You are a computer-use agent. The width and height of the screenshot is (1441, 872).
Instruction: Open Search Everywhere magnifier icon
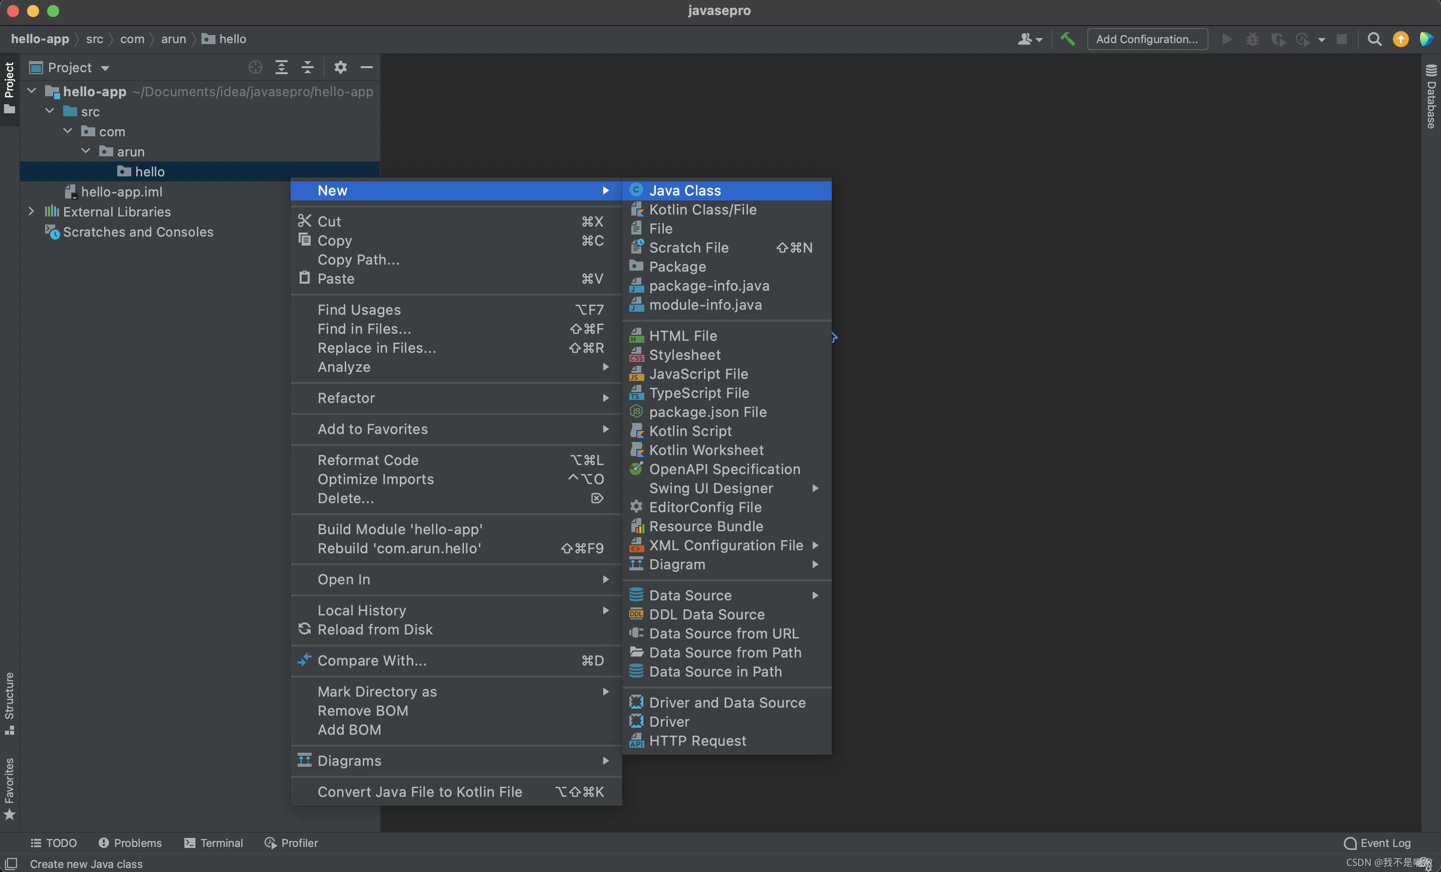pyautogui.click(x=1374, y=39)
